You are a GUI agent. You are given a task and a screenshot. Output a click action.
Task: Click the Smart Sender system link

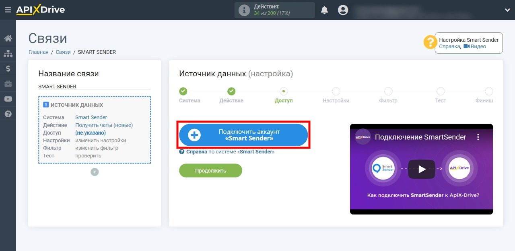click(91, 117)
